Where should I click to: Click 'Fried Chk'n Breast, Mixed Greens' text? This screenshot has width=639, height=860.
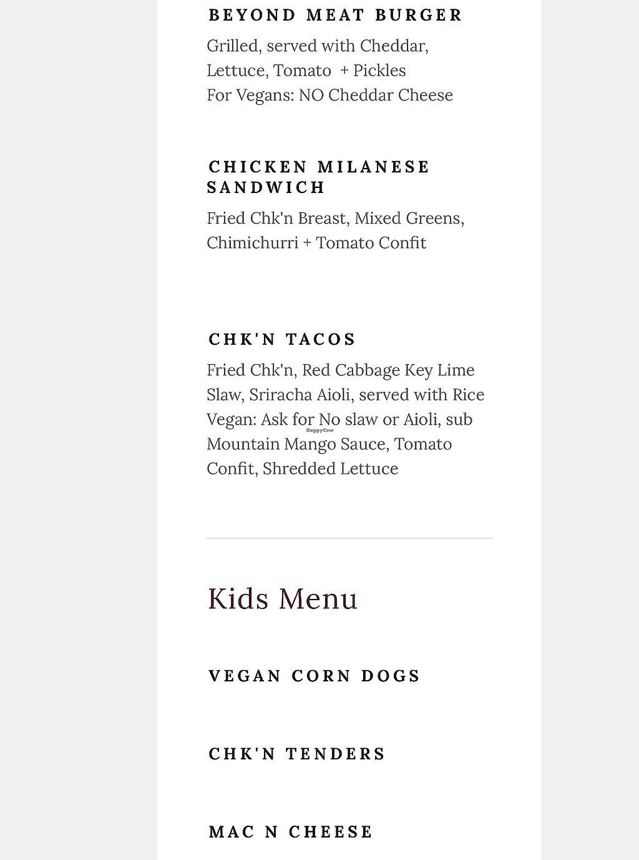(x=335, y=218)
